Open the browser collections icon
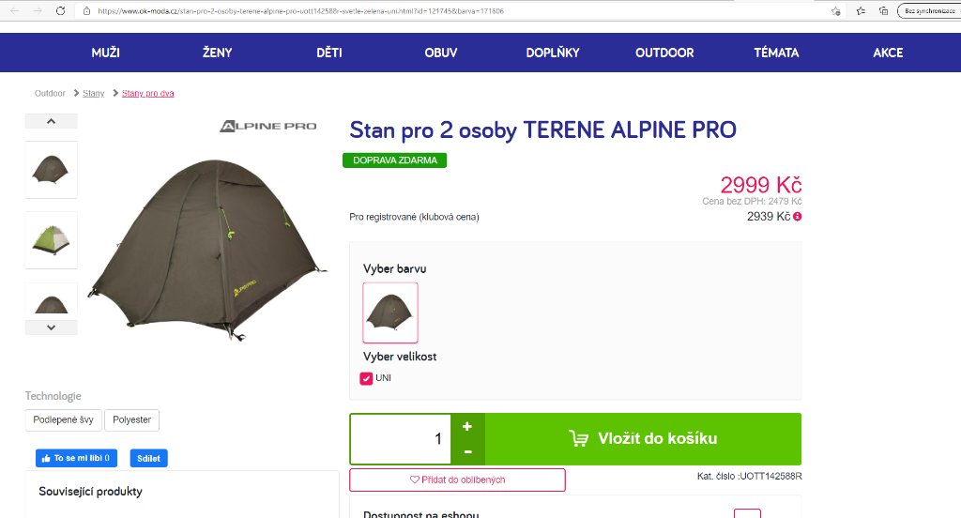The image size is (961, 518). pyautogui.click(x=883, y=11)
